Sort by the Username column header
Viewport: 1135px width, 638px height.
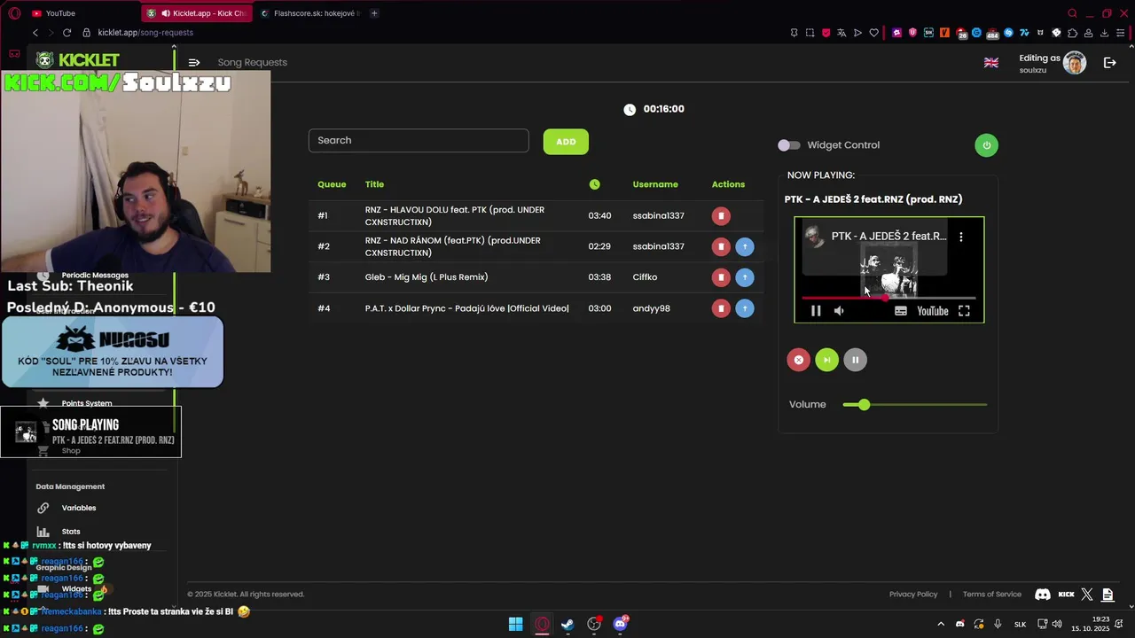point(655,184)
